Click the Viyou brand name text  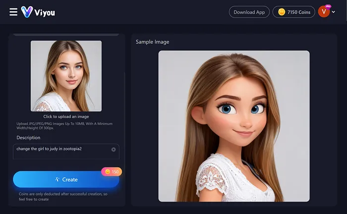coord(45,12)
